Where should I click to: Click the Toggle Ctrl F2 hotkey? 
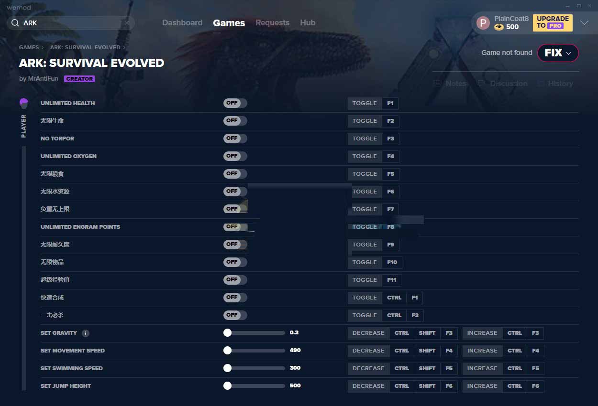[386, 315]
